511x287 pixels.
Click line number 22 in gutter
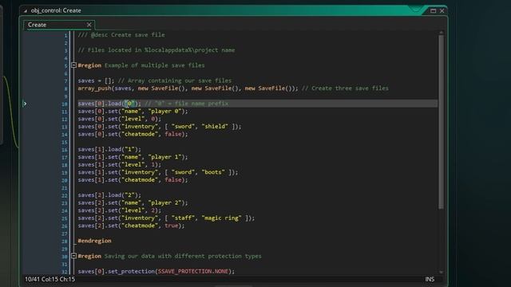click(x=64, y=195)
